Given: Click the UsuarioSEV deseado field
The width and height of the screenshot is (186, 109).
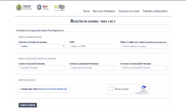Looking at the screenshot, I should (42, 68).
